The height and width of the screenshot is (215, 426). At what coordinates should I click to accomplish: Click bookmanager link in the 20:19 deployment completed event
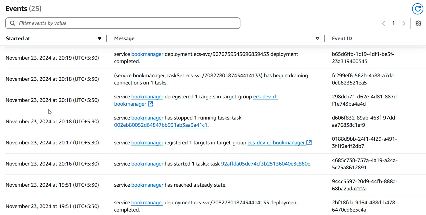pyautogui.click(x=147, y=54)
